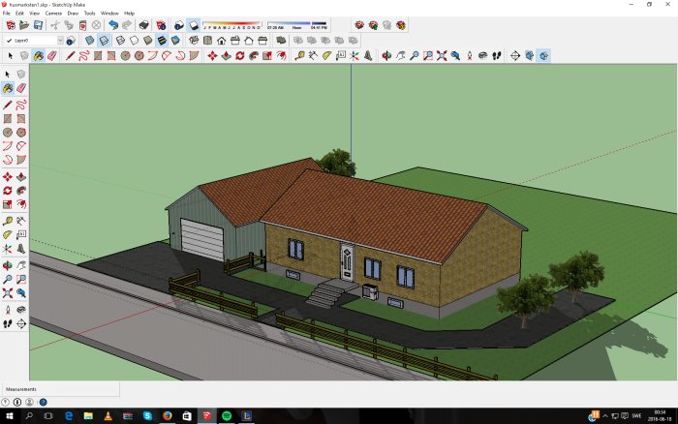Open the Edit menu
Screen dimensions: 678x424
point(19,14)
